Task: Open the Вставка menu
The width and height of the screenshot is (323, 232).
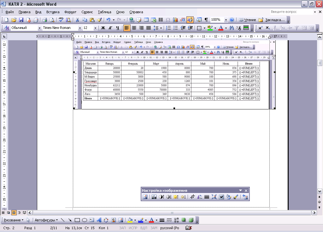Action: pyautogui.click(x=53, y=12)
